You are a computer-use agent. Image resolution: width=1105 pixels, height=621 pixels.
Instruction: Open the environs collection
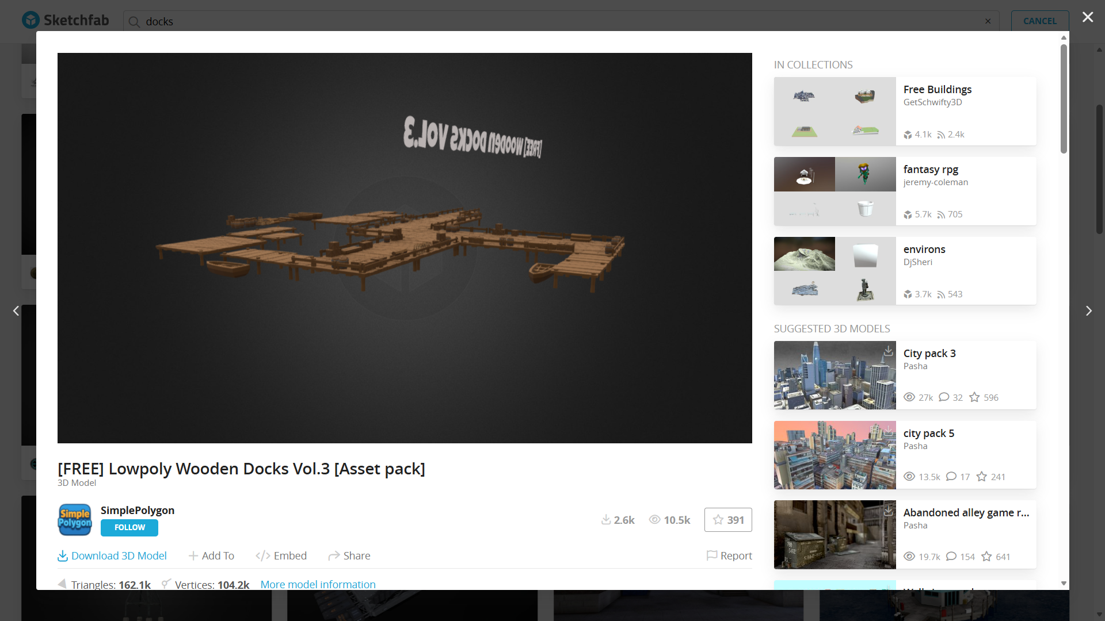click(x=924, y=249)
